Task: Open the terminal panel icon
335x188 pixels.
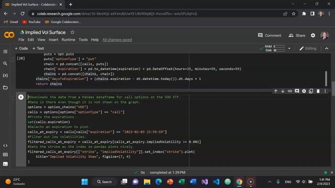Action: 5,164
